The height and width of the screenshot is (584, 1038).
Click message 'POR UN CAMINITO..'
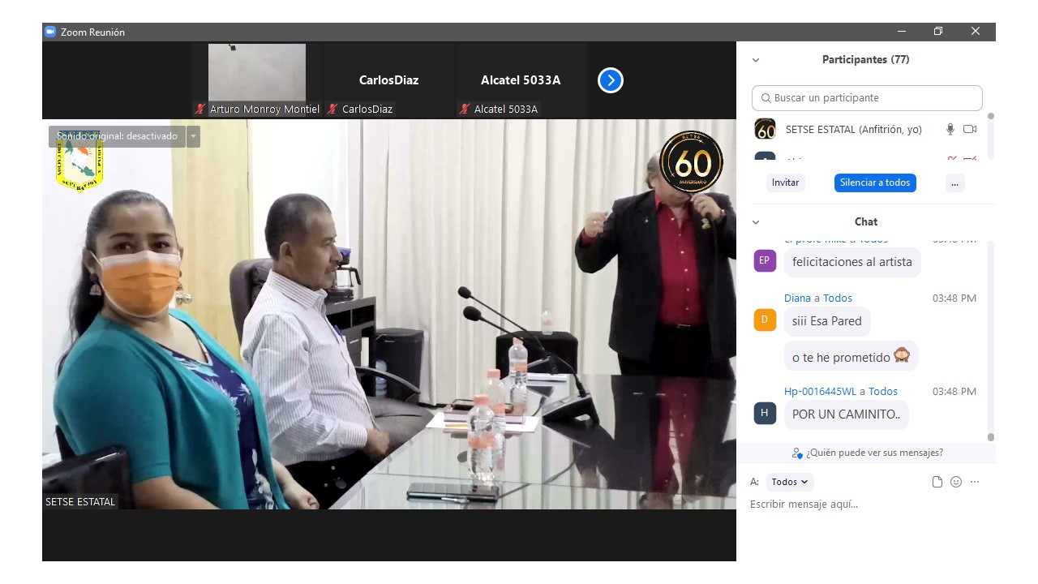[x=846, y=414]
